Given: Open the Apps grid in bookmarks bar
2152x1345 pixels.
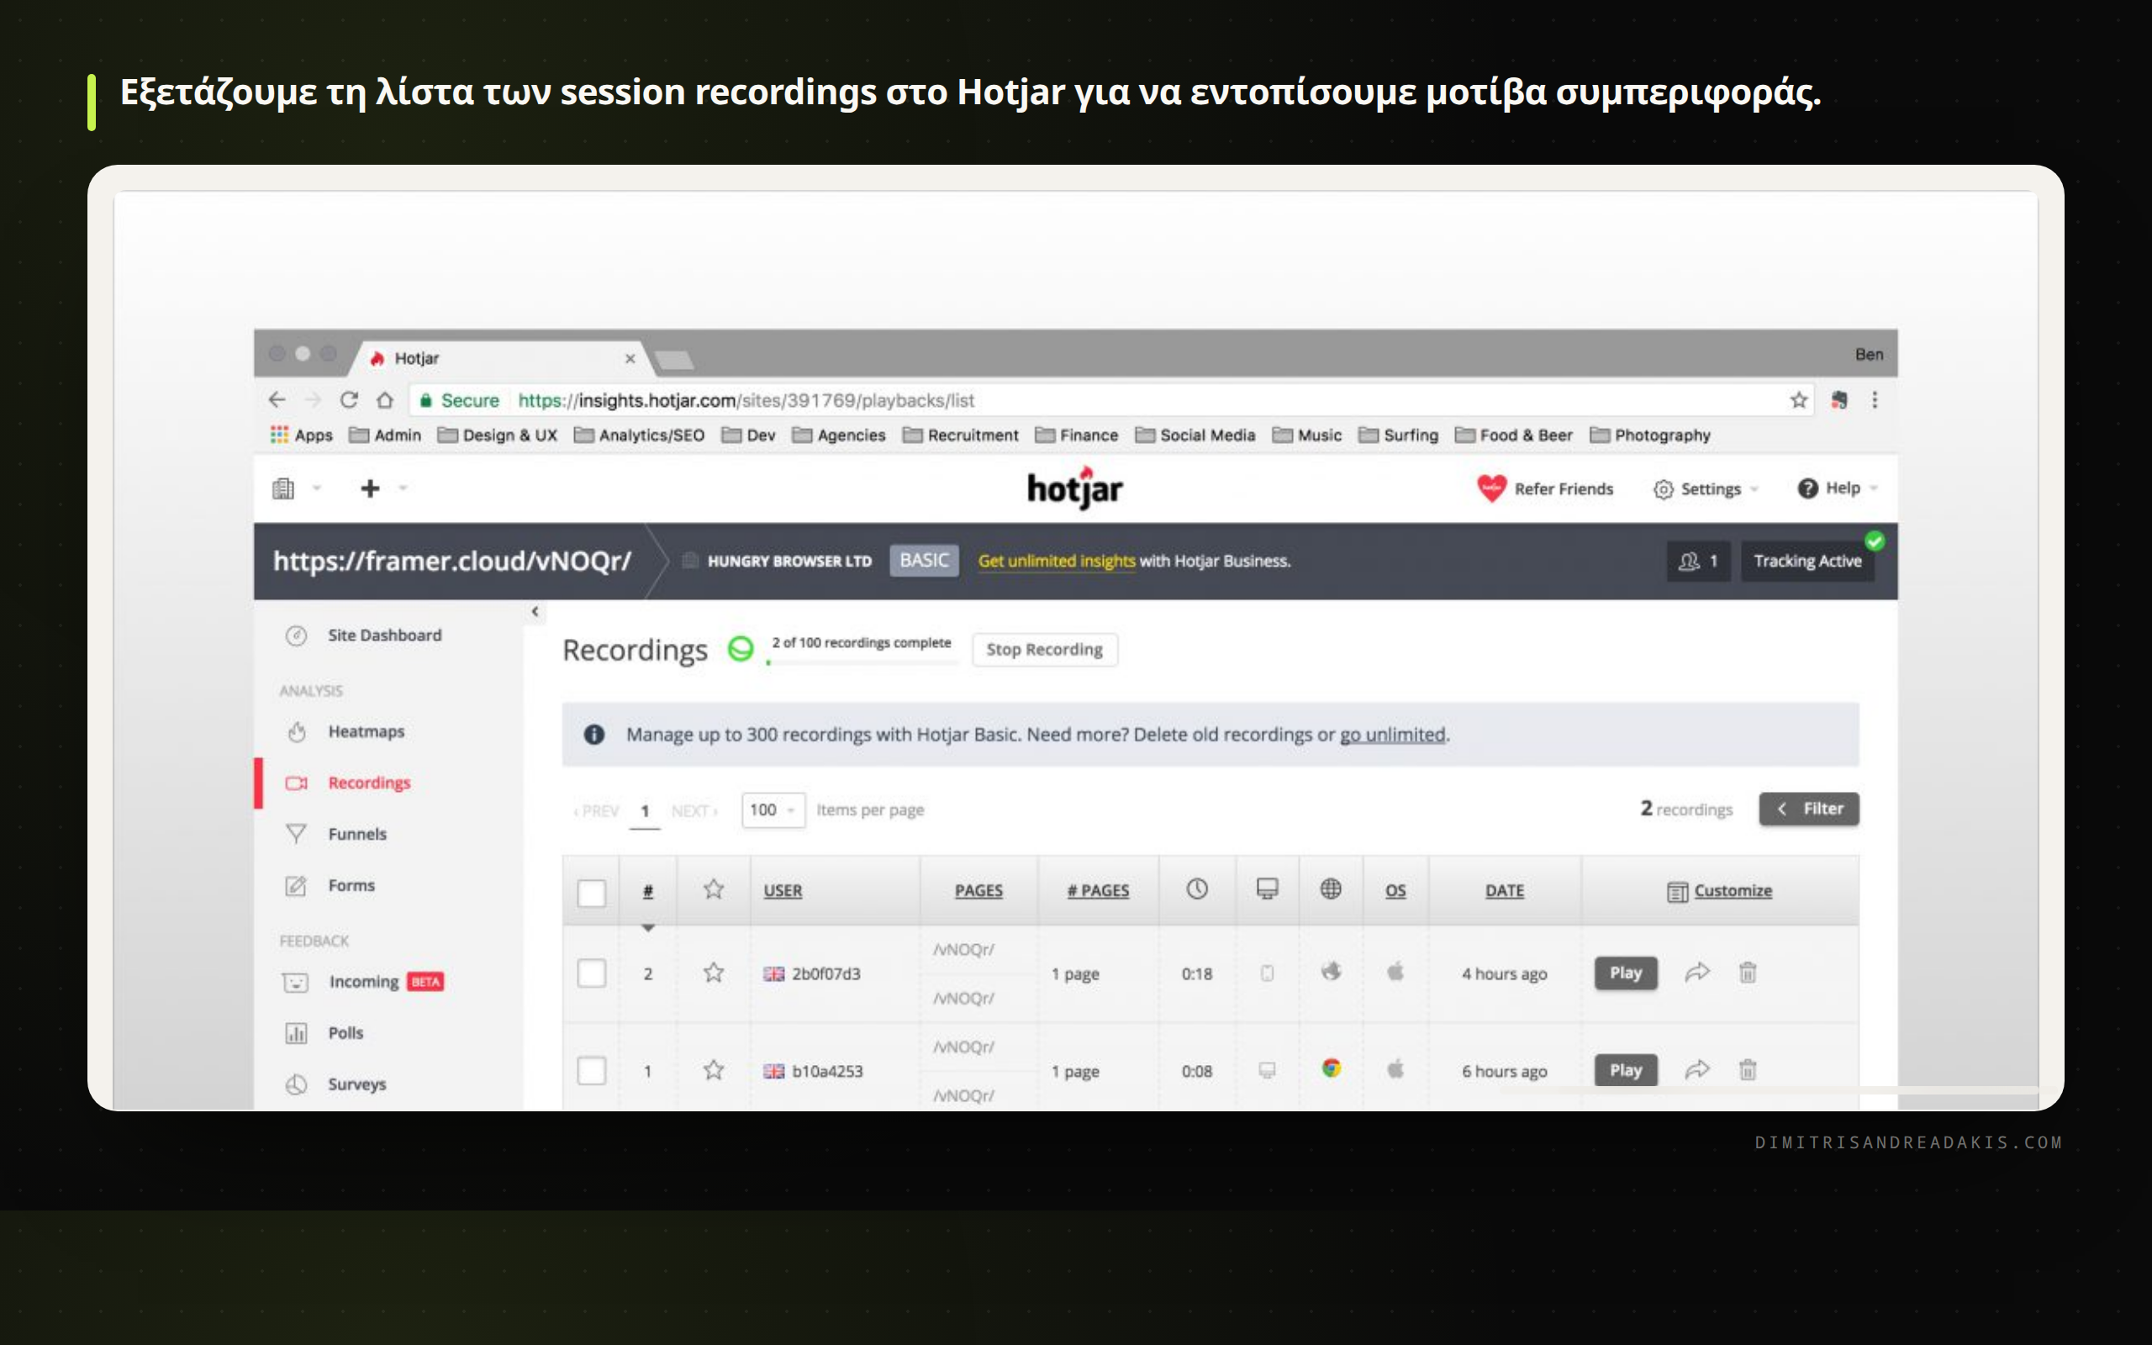Looking at the screenshot, I should click(302, 435).
